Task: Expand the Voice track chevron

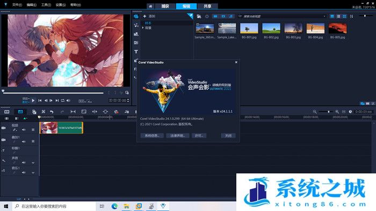Action: click(x=33, y=163)
